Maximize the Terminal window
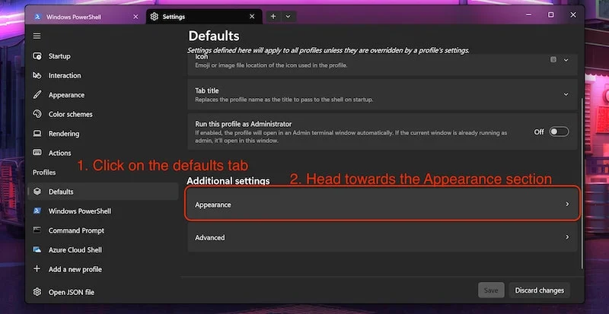The height and width of the screenshot is (314, 609). pos(550,14)
